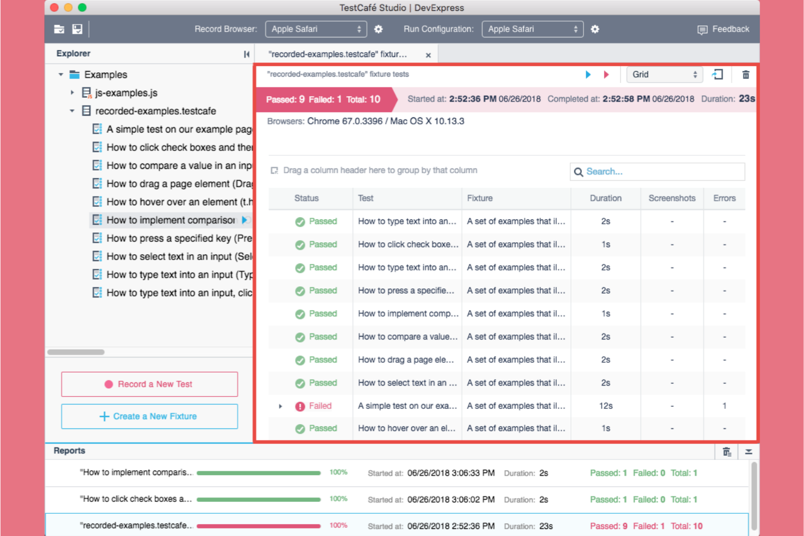Open Run Configuration settings gear
Screen dimensions: 804x536
click(595, 29)
